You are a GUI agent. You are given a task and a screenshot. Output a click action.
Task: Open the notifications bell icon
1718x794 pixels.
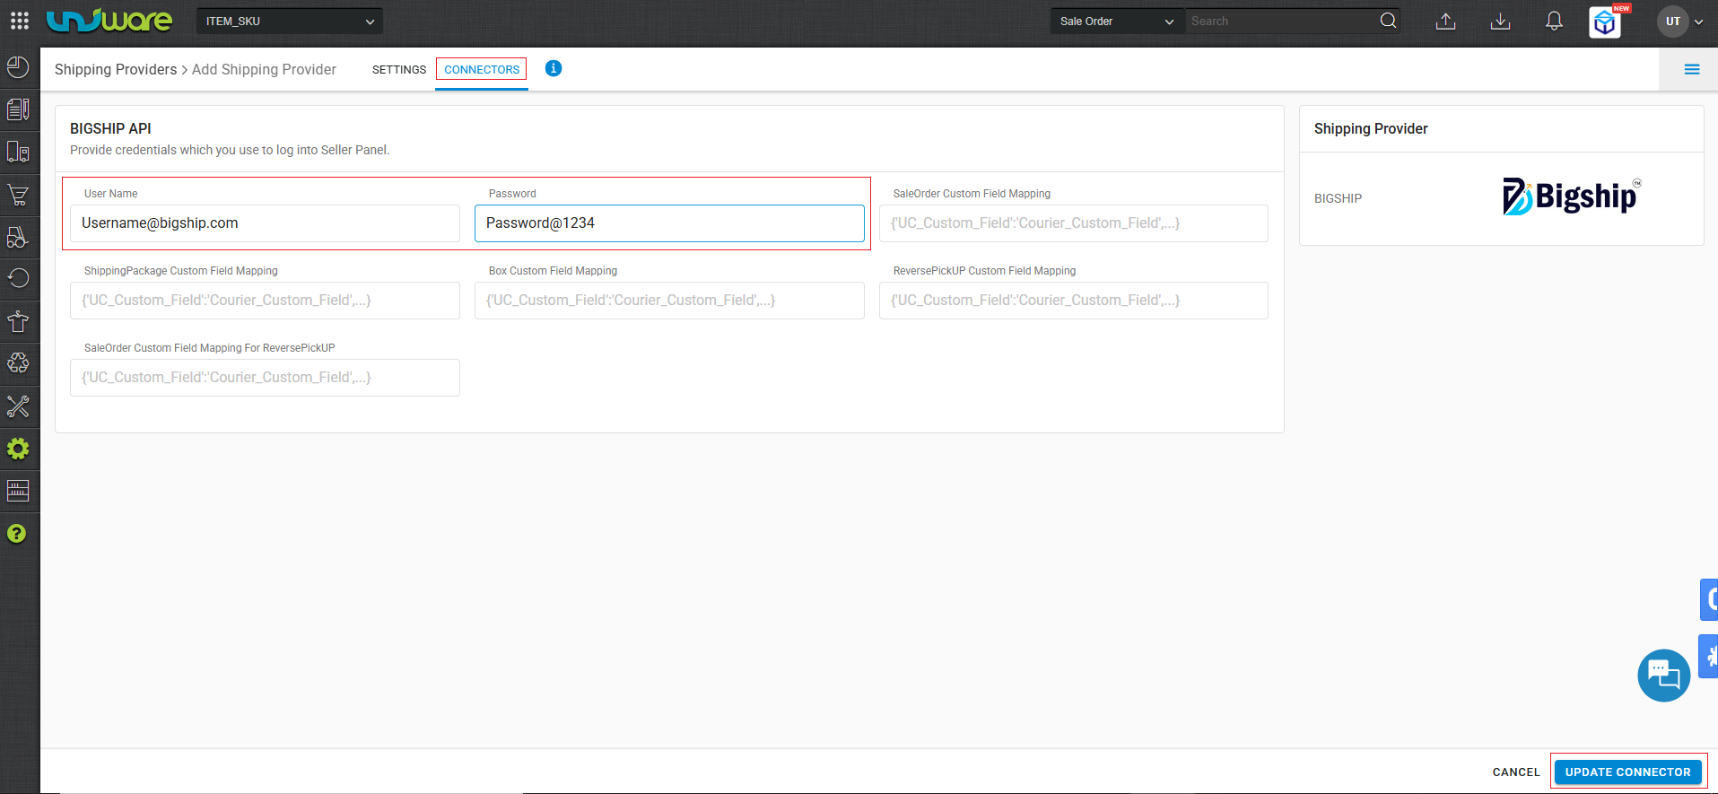[x=1554, y=21]
